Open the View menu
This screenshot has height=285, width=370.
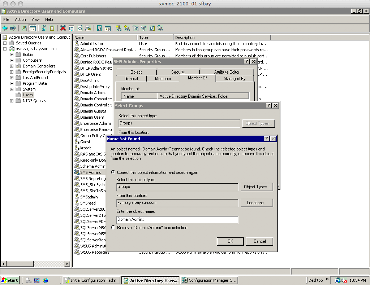click(36, 19)
